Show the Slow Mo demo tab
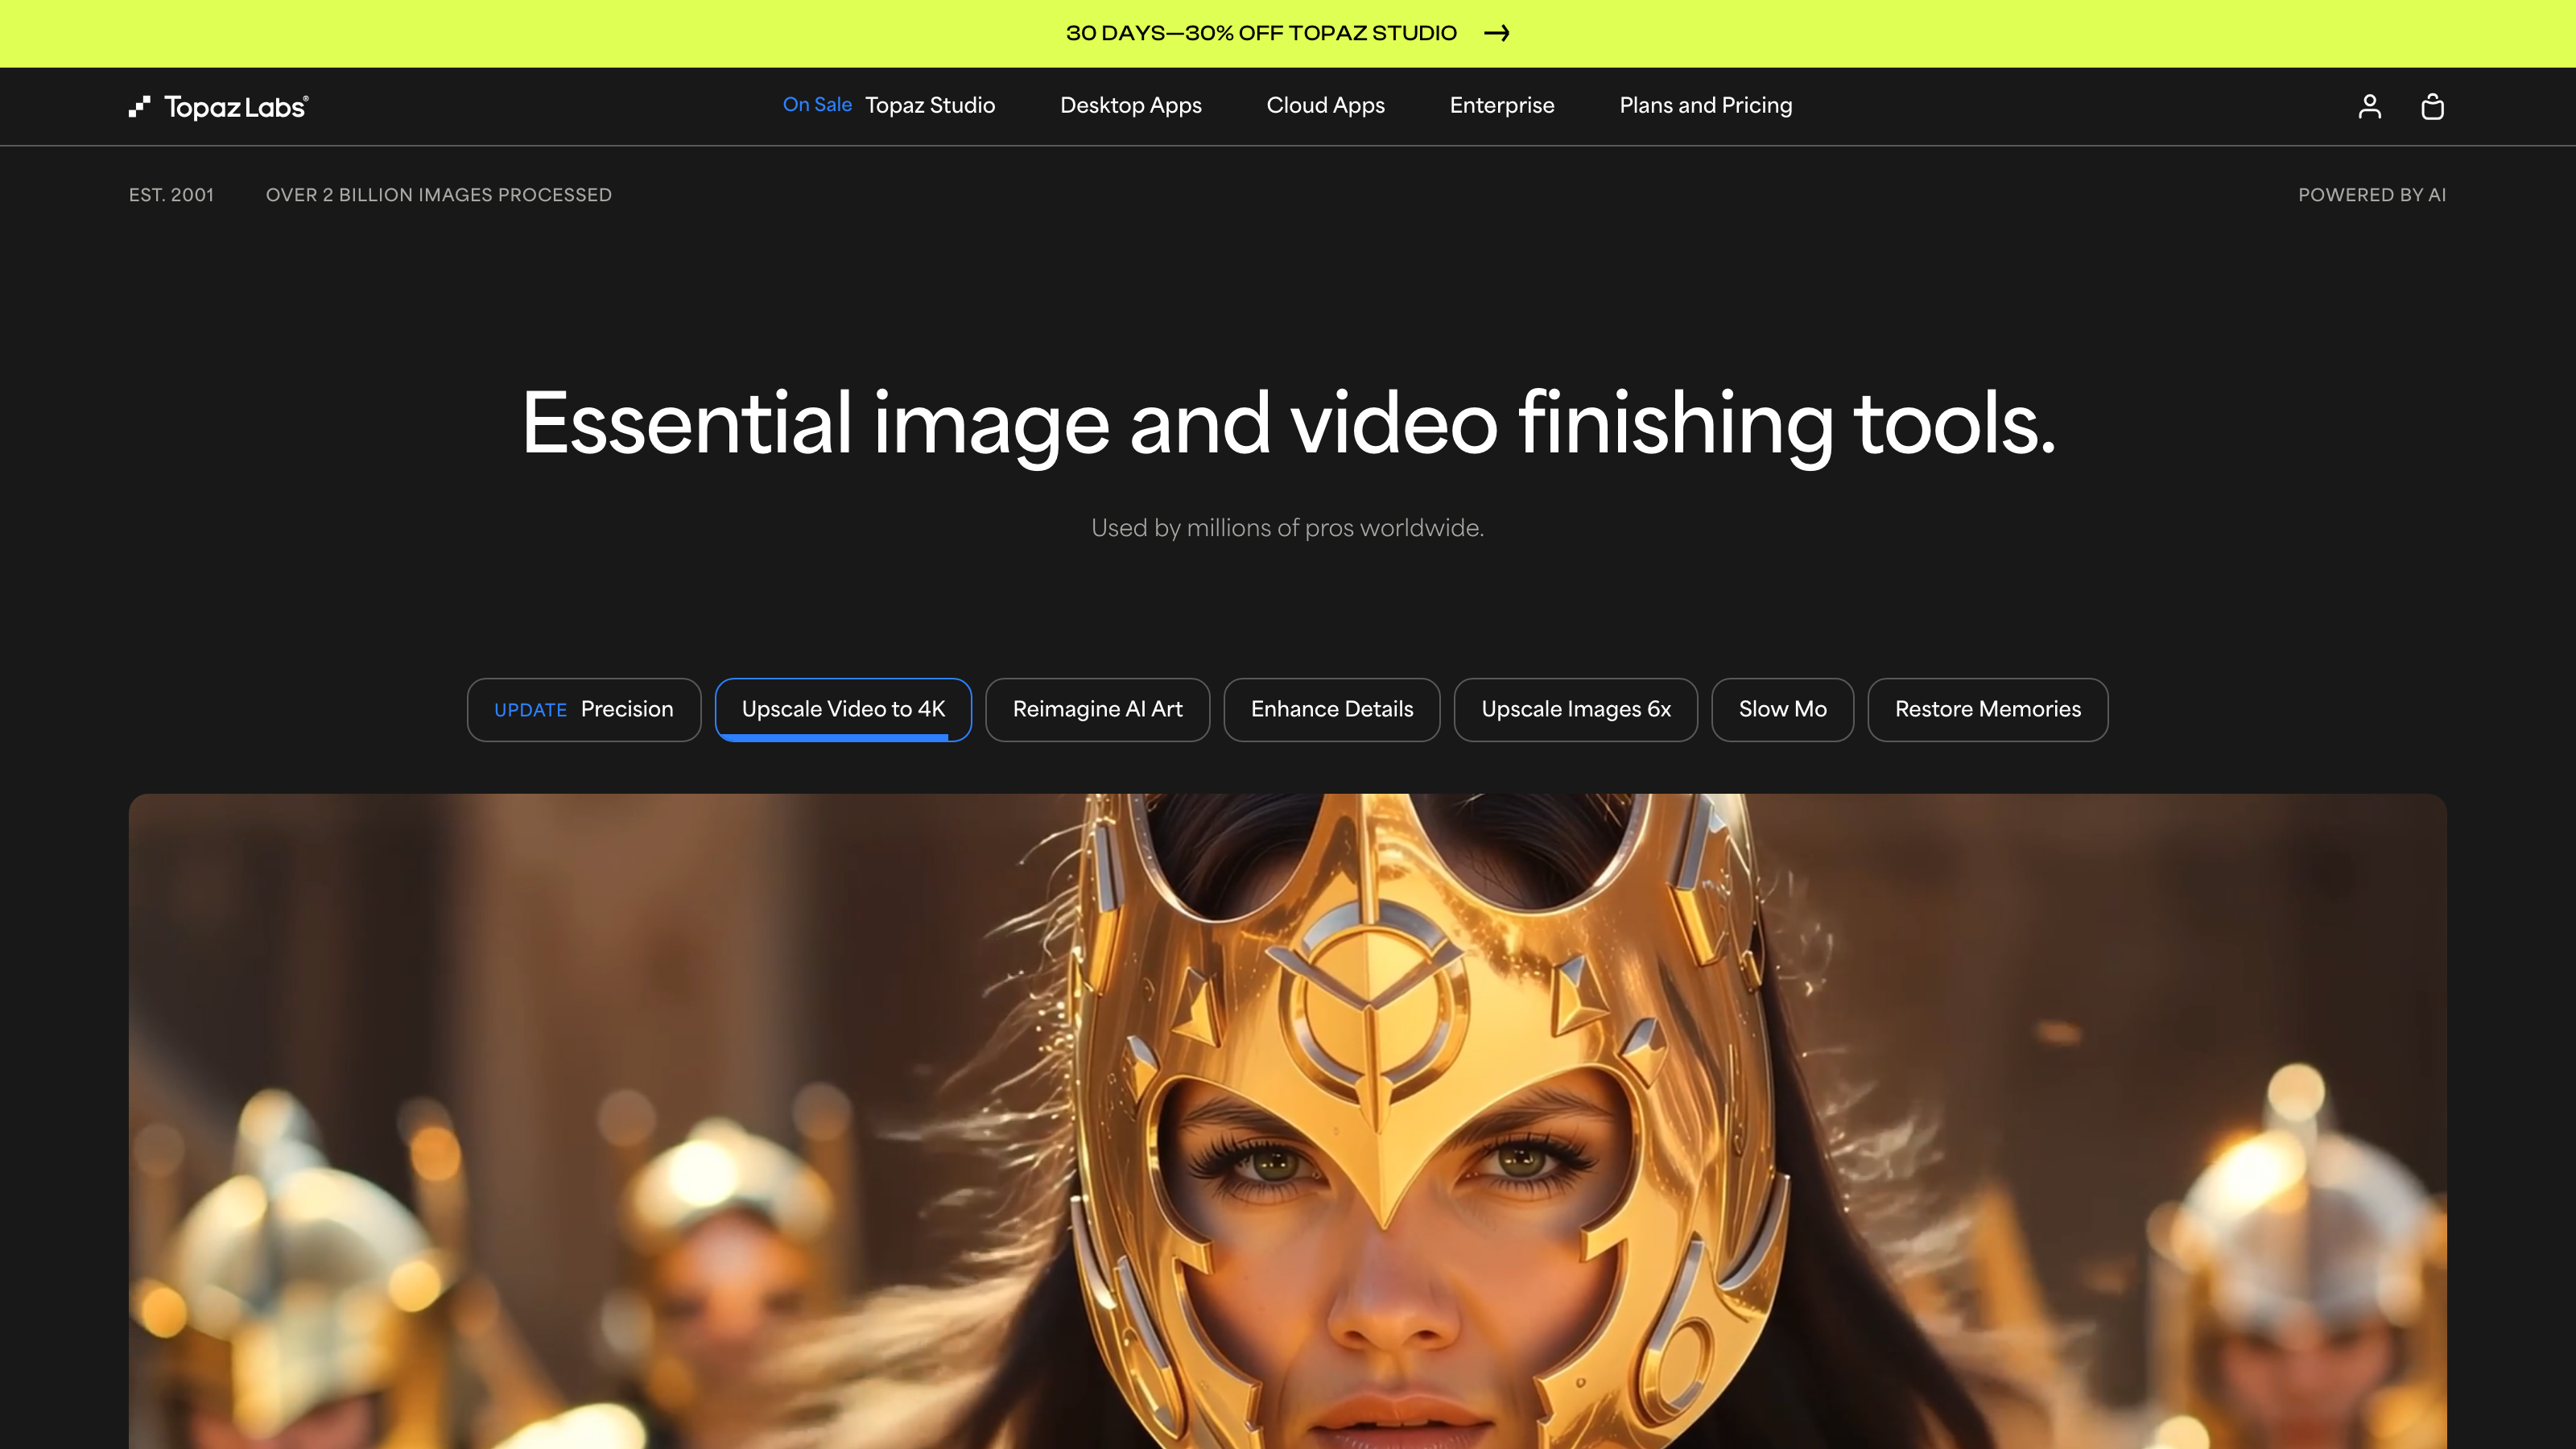This screenshot has height=1449, width=2576. click(1782, 709)
